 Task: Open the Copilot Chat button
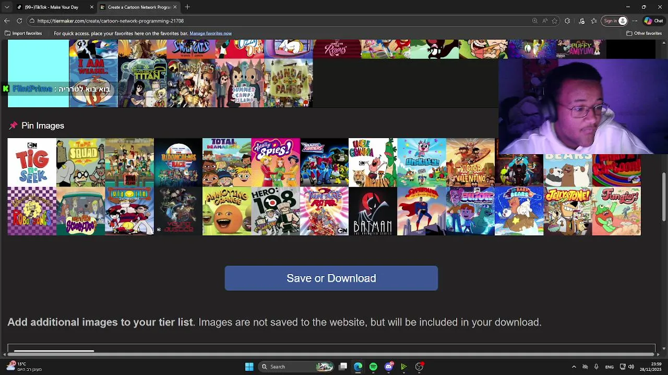click(x=654, y=21)
